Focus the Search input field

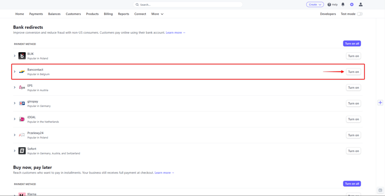pyautogui.click(x=188, y=4)
